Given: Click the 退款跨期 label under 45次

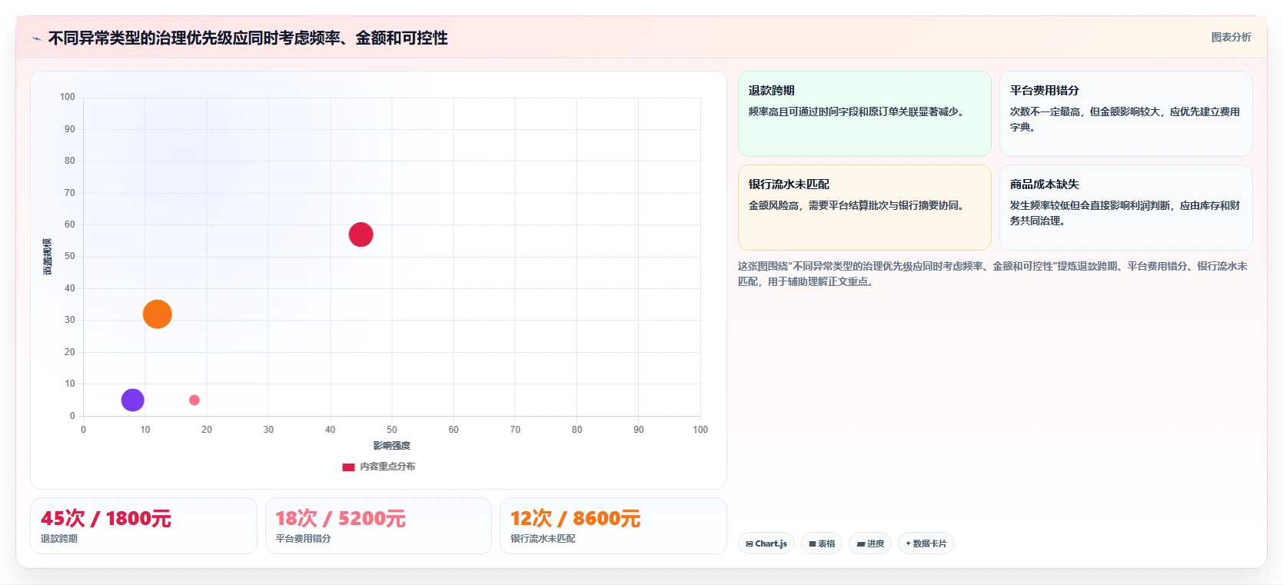Looking at the screenshot, I should [x=59, y=539].
